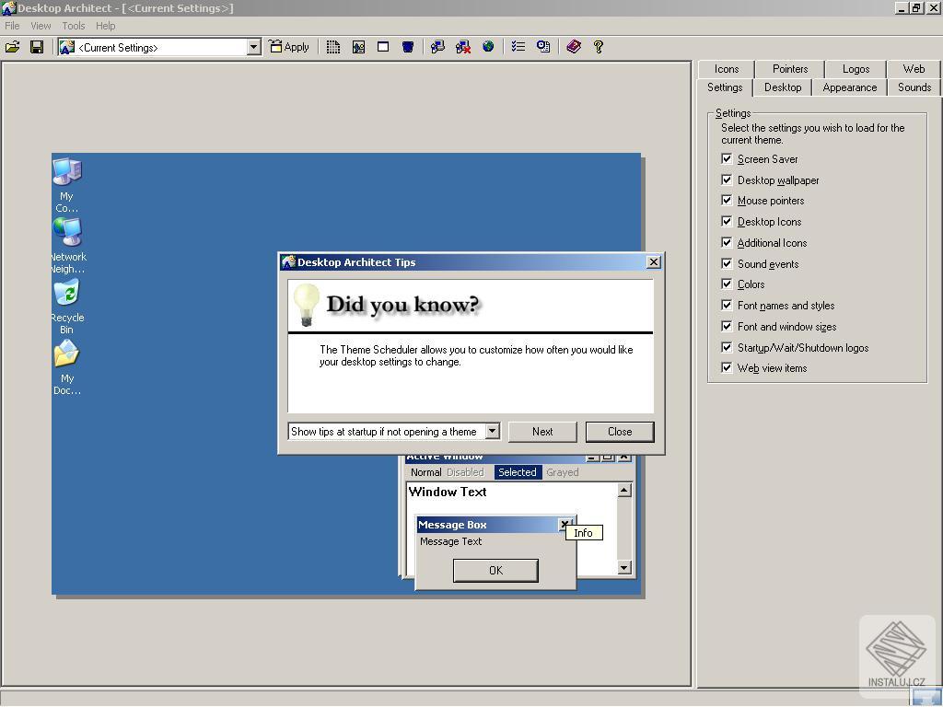
Task: Expand the Apply button menu
Action: 289,46
